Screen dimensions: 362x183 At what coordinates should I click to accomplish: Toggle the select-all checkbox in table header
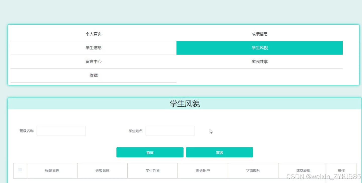tap(20, 169)
